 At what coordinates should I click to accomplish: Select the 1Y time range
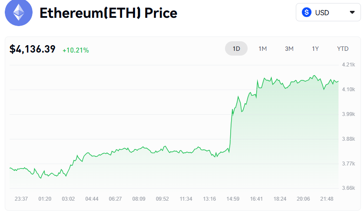tap(315, 49)
